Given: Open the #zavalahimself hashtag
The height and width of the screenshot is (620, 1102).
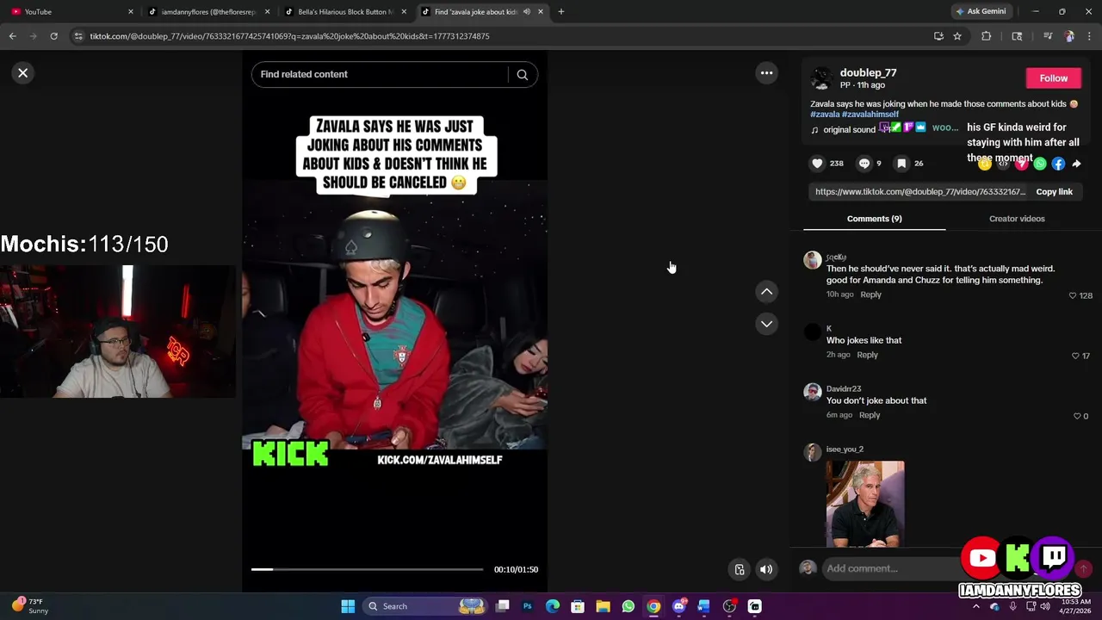Looking at the screenshot, I should pyautogui.click(x=870, y=115).
